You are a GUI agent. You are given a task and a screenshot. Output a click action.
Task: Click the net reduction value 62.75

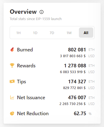tap(80, 114)
